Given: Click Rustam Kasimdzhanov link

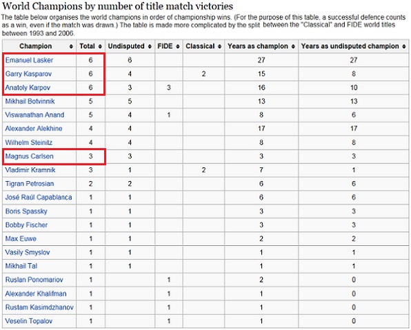Looking at the screenshot, I should [39, 307].
